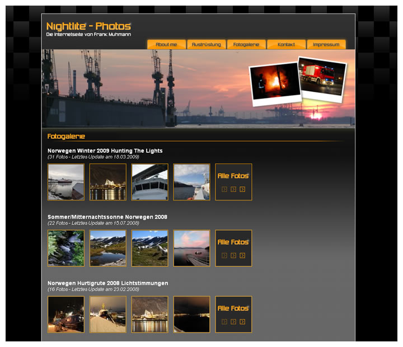Open the About me navigation tab
This screenshot has height=347, width=403.
pyautogui.click(x=166, y=44)
